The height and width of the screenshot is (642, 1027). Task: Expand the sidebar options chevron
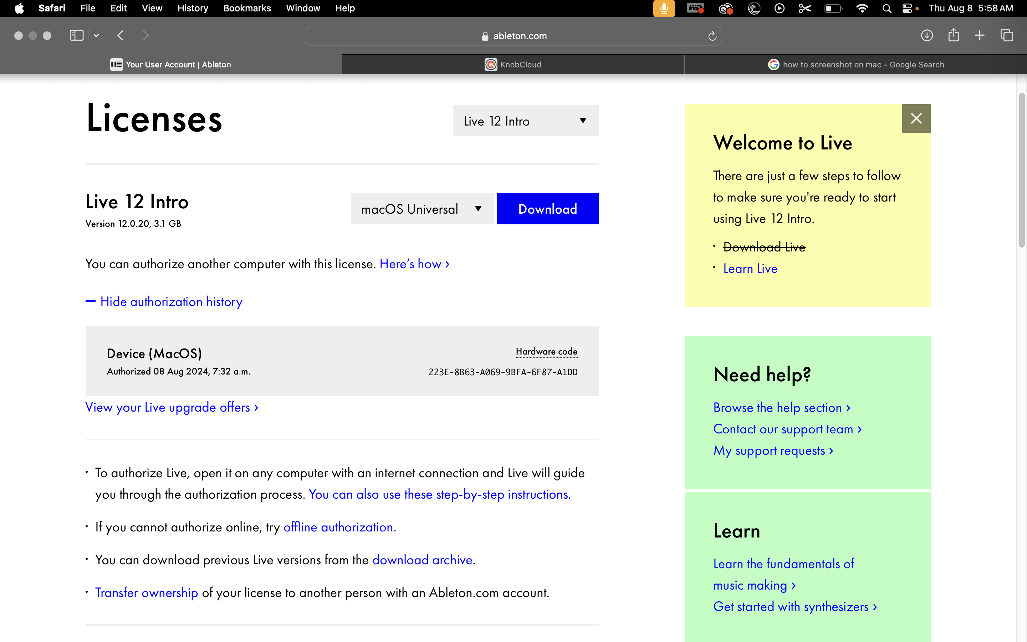coord(96,36)
